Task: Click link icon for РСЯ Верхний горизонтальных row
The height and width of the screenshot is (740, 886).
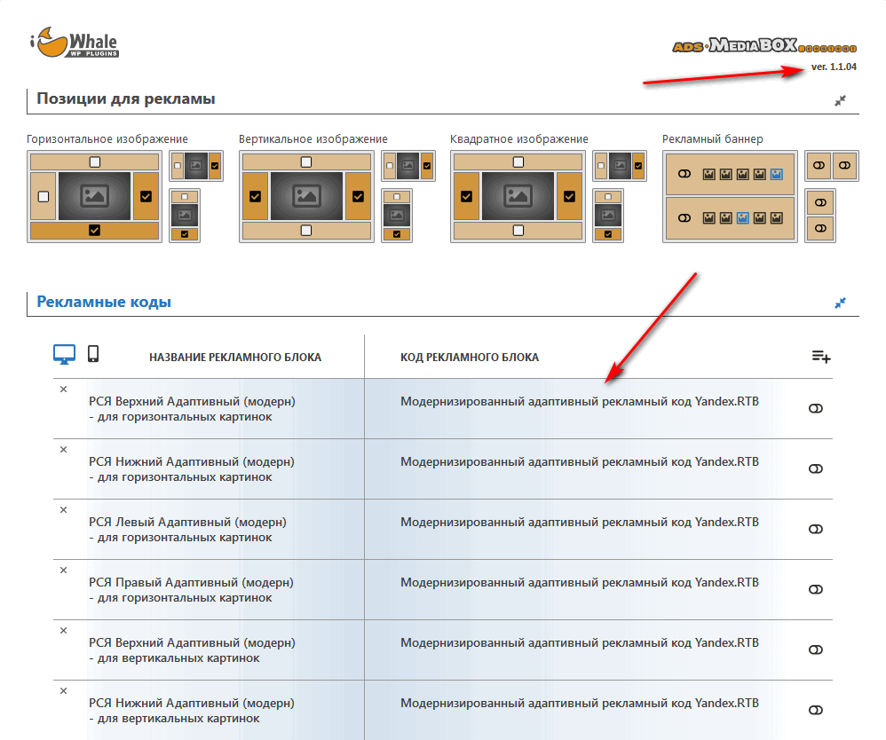Action: point(816,408)
